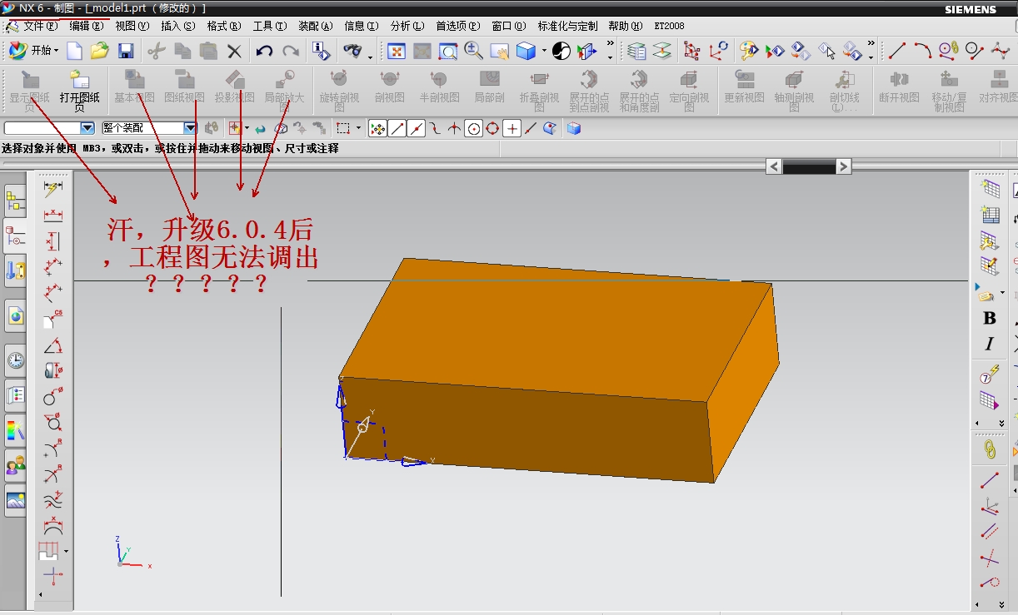Expand the rendering style dropdown arrow
The image size is (1018, 615).
coord(544,52)
